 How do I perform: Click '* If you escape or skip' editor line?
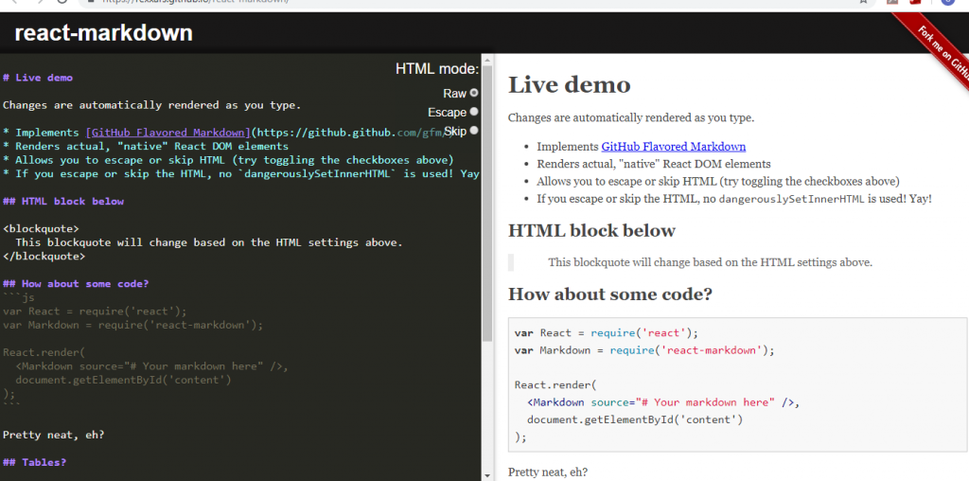(241, 173)
